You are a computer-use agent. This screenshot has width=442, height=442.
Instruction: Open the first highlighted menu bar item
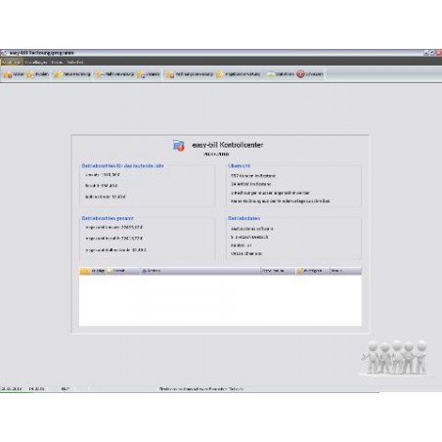12,62
